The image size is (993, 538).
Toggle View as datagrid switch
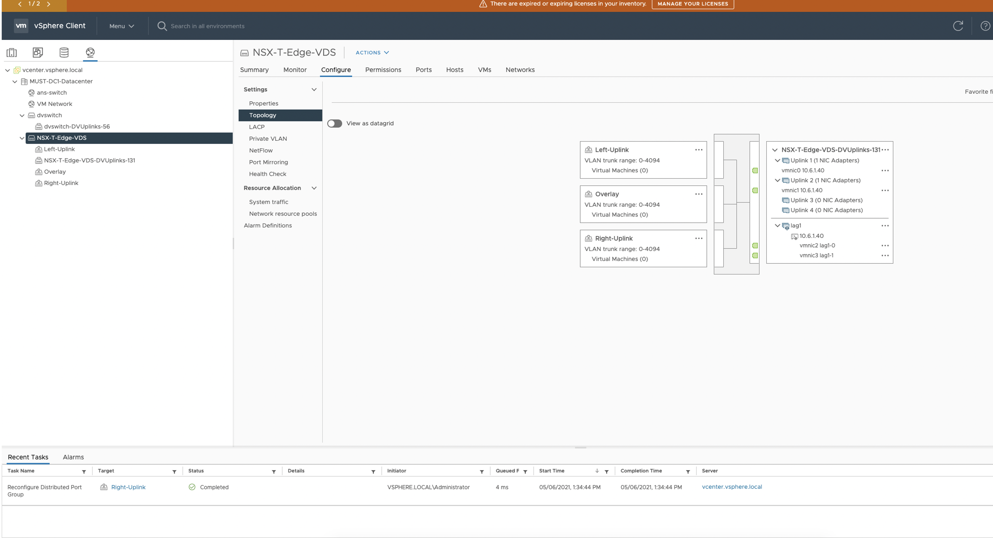click(335, 124)
